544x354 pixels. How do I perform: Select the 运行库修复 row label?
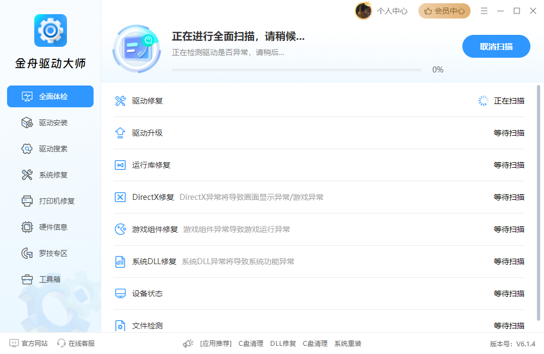pyautogui.click(x=151, y=165)
